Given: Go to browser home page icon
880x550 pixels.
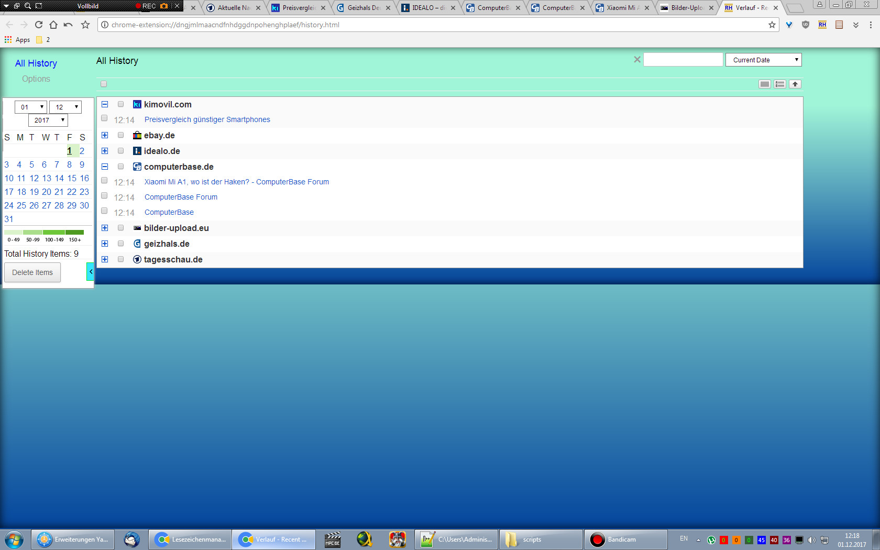Looking at the screenshot, I should pyautogui.click(x=53, y=25).
